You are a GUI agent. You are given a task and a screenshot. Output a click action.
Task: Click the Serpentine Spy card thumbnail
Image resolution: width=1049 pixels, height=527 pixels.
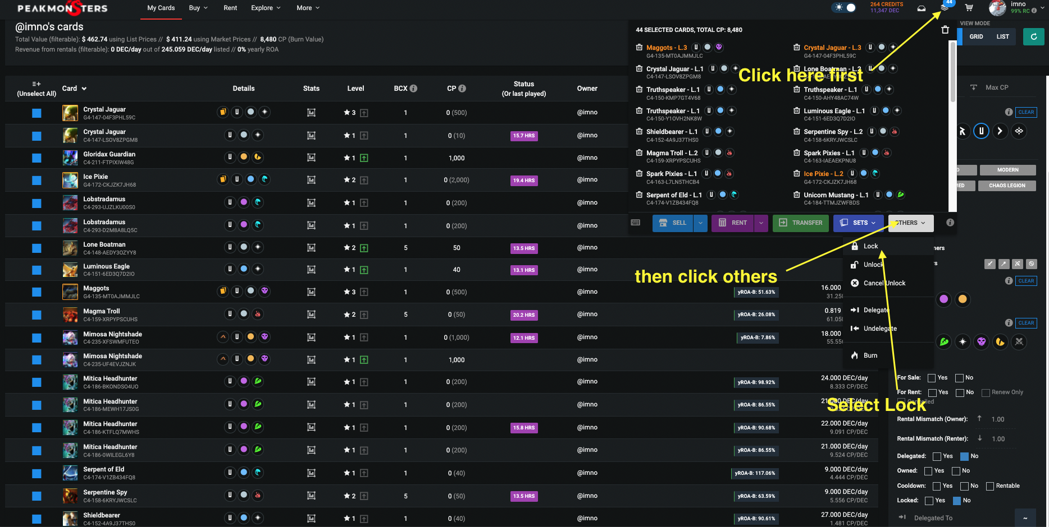point(70,496)
